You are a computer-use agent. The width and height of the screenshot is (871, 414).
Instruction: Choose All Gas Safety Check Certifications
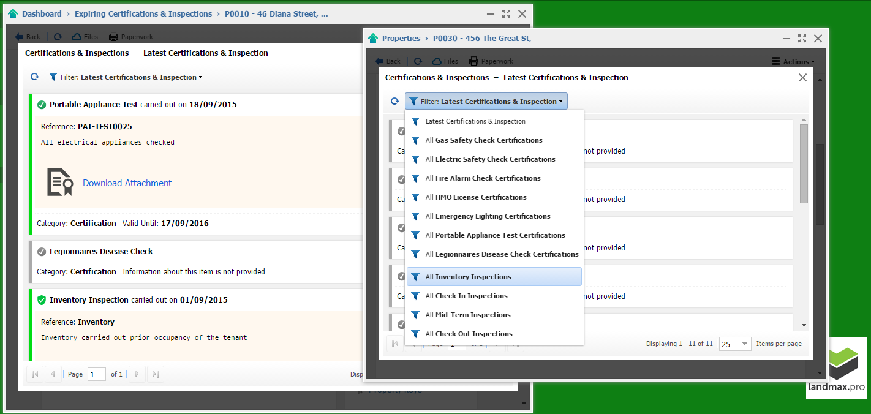coord(483,140)
